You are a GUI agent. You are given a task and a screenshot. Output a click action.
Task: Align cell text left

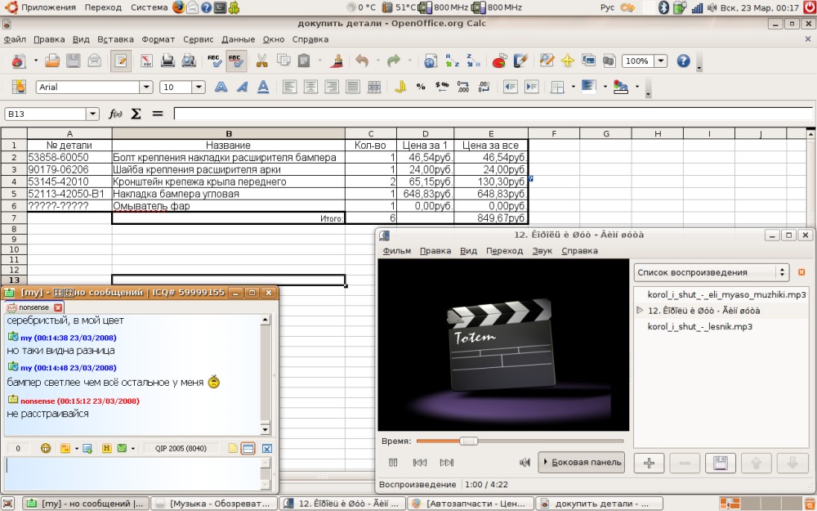click(x=289, y=87)
